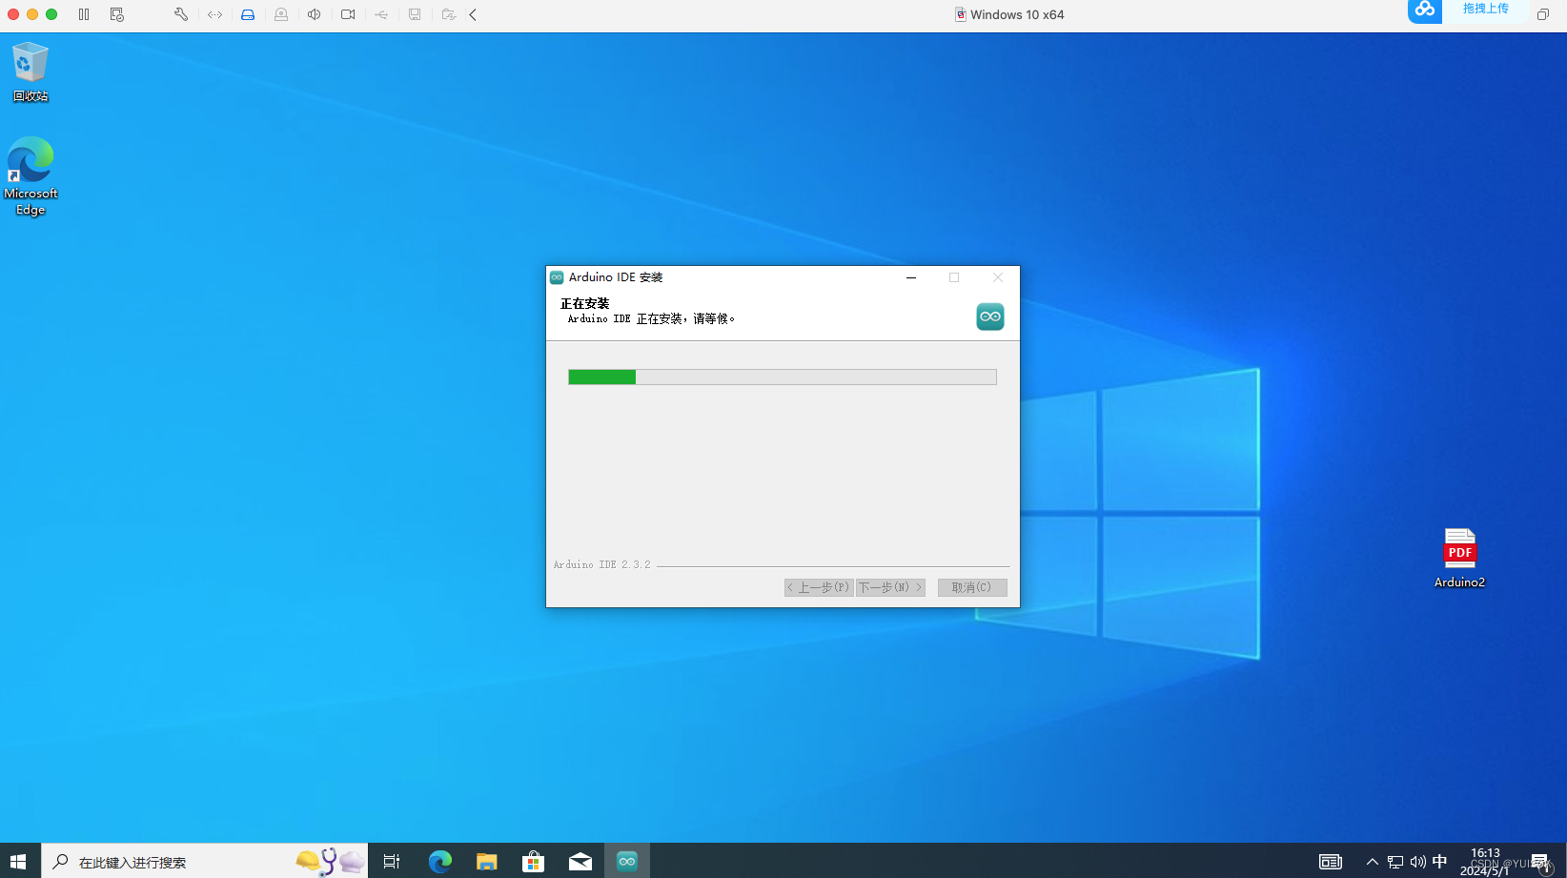Viewport: 1567px width, 878px height.
Task: Click the 取消(C) cancel button
Action: pos(972,587)
